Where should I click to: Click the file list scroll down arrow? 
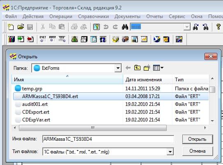(212, 121)
